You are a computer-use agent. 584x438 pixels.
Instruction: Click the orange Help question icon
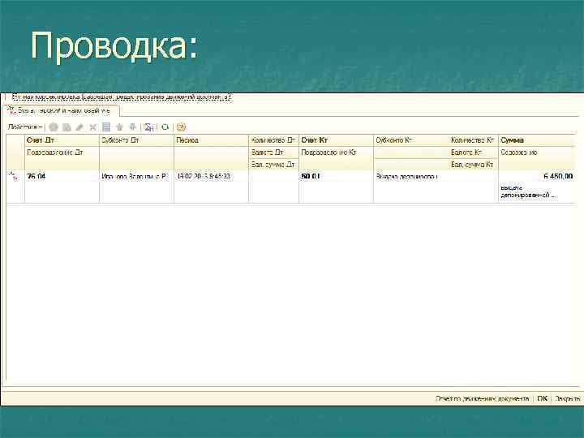pos(181,127)
